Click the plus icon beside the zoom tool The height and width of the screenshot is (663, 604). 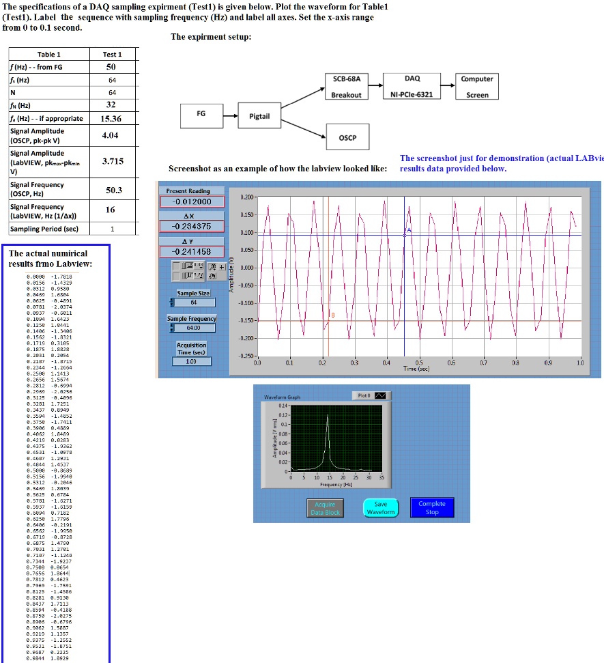pyautogui.click(x=222, y=267)
